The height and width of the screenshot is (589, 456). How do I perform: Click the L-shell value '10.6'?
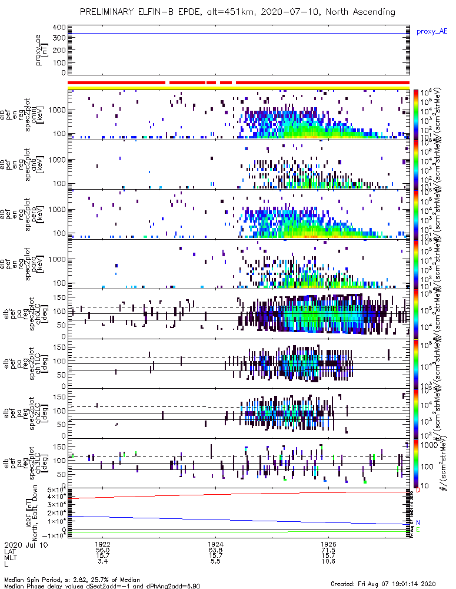tap(328, 561)
